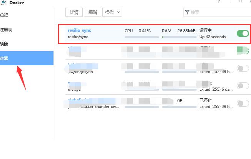The height and width of the screenshot is (159, 251).
Task: Turn on the docker-thunder container switch
Action: (x=243, y=103)
